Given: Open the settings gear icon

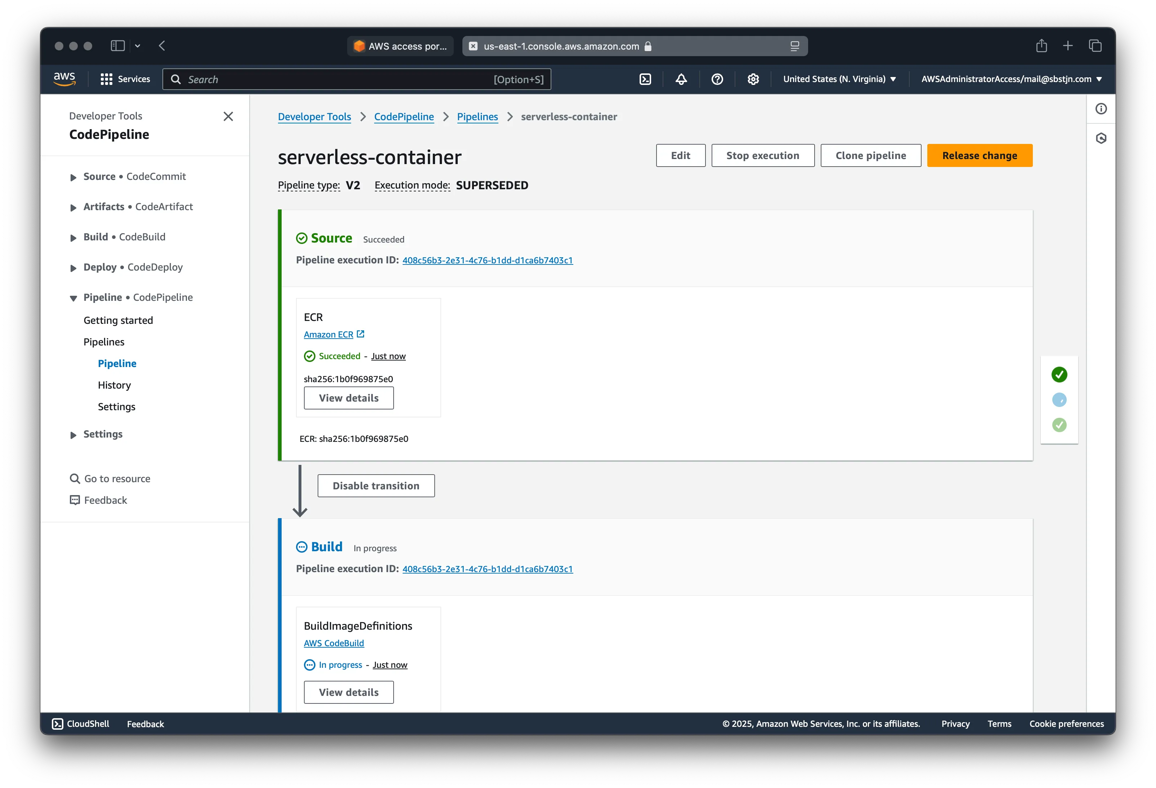Looking at the screenshot, I should [753, 79].
